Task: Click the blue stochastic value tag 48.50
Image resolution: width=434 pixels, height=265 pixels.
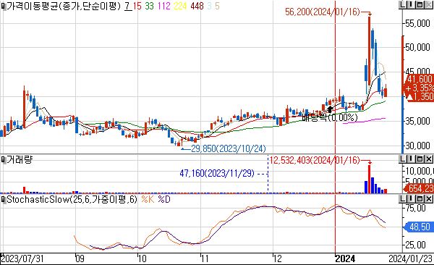Action: 418,227
